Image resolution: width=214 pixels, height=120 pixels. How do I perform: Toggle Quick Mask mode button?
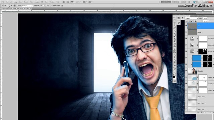(175, 81)
